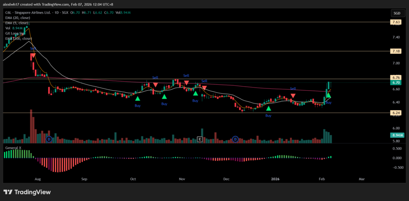Click the dividend D marker in August
The image size is (409, 201).
coord(49,139)
